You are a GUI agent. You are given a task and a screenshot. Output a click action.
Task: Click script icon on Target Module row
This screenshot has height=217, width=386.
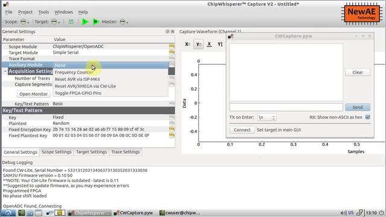click(x=171, y=52)
